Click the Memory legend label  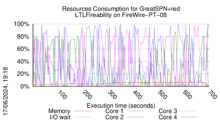pos(59,111)
